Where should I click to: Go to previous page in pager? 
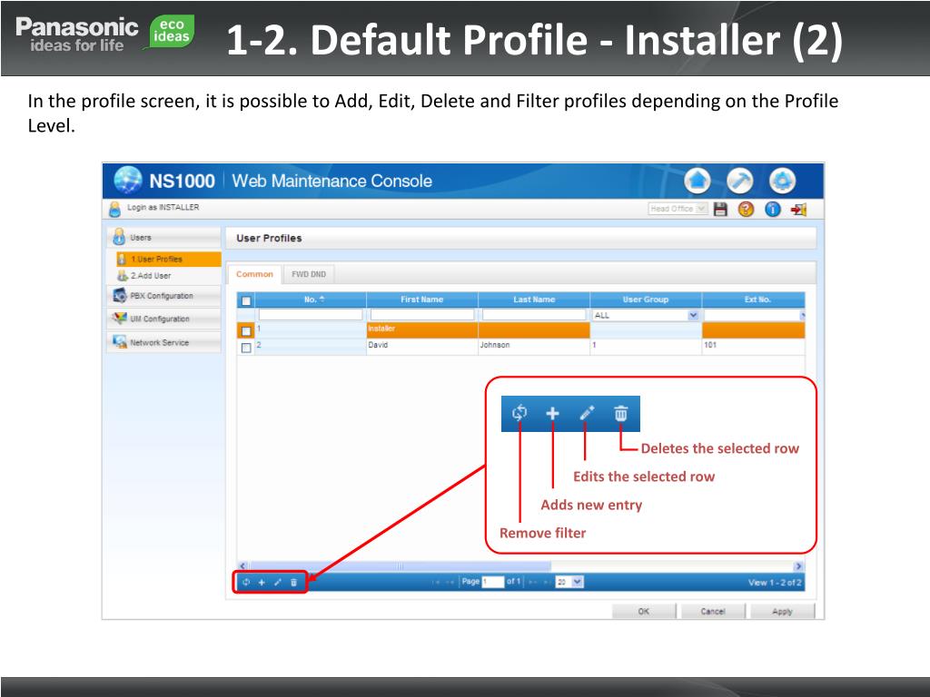tap(450, 582)
